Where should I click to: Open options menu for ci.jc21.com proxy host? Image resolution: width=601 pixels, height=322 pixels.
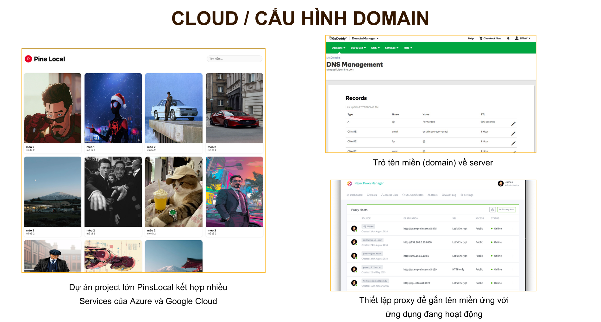[x=513, y=228]
